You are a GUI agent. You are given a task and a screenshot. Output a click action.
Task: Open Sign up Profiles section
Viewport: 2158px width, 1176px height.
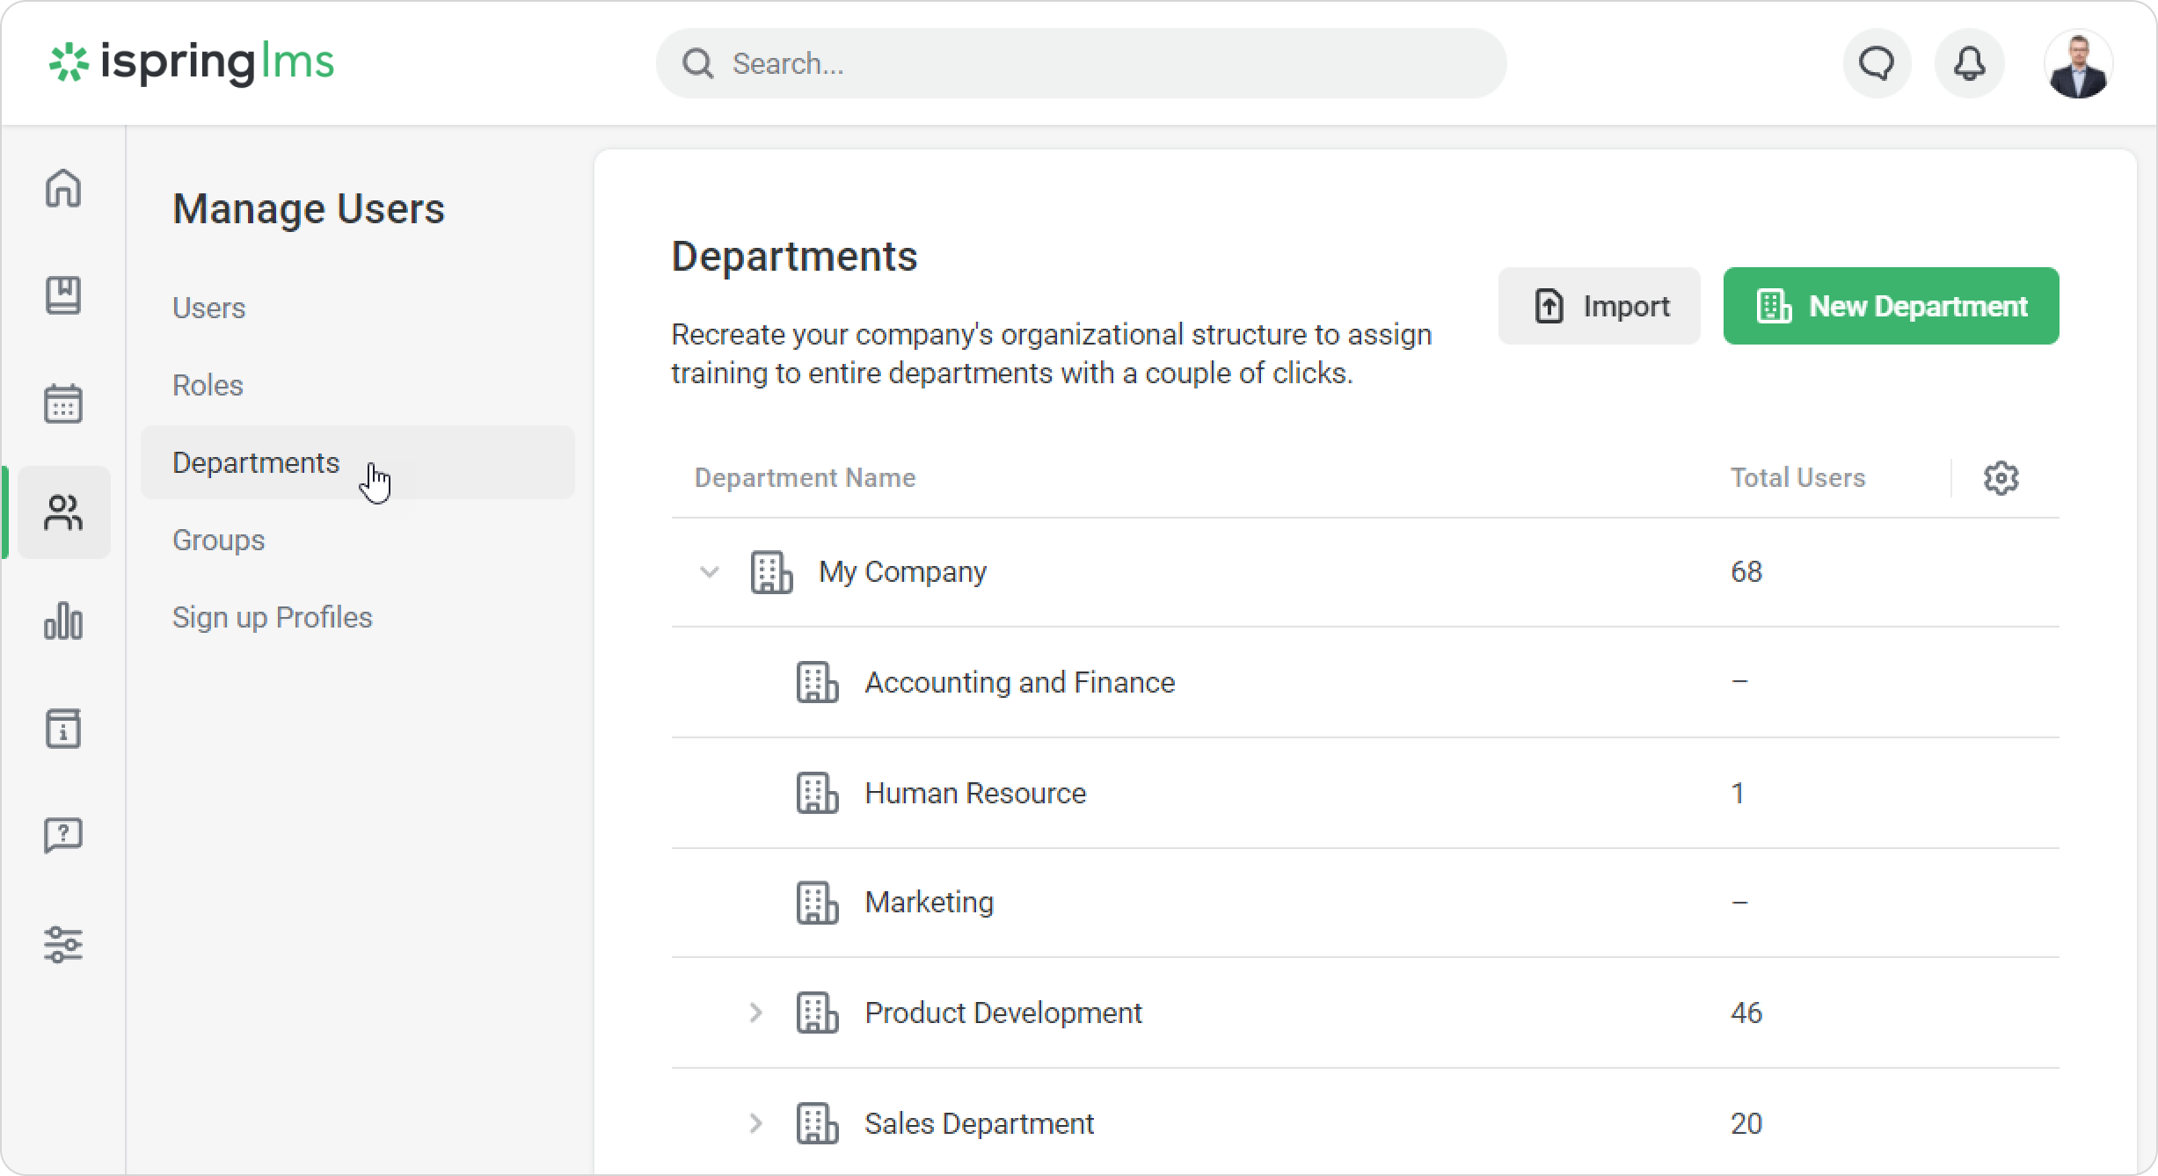(x=273, y=617)
